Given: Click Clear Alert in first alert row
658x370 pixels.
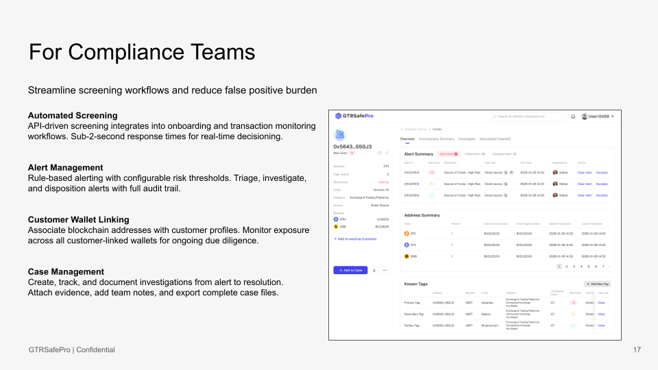Looking at the screenshot, I should click(584, 173).
